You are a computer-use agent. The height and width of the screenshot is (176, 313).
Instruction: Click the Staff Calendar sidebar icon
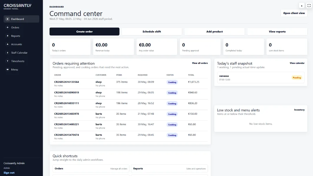8,53
